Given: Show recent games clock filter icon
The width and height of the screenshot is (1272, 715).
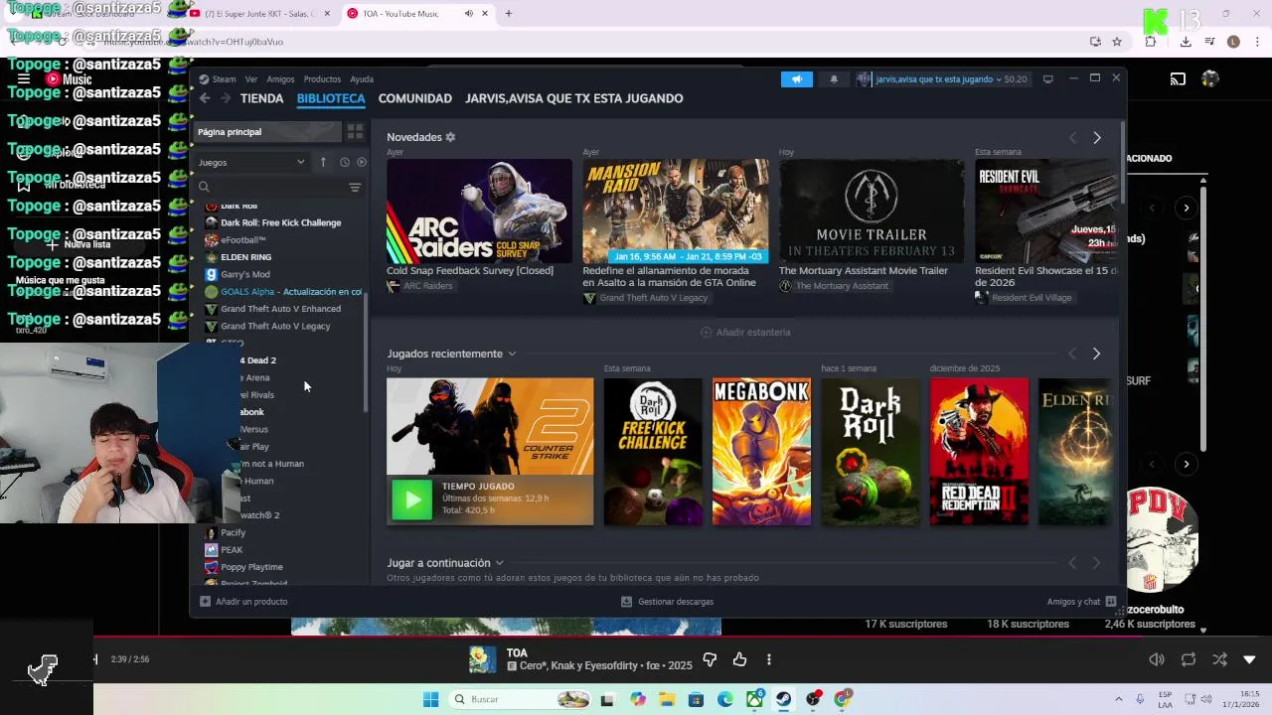Looking at the screenshot, I should click(x=344, y=162).
